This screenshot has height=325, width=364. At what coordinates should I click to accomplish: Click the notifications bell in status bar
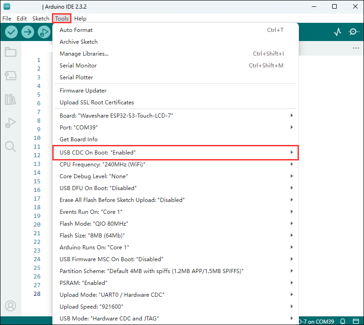click(x=343, y=321)
